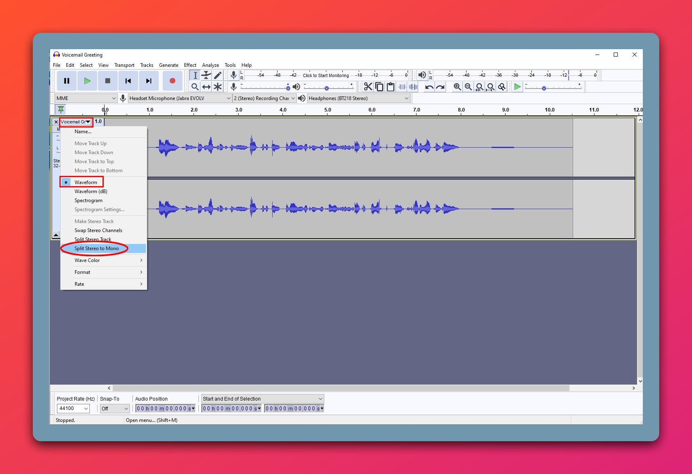This screenshot has width=692, height=474.
Task: Click the recording volume slider
Action: coord(265,87)
